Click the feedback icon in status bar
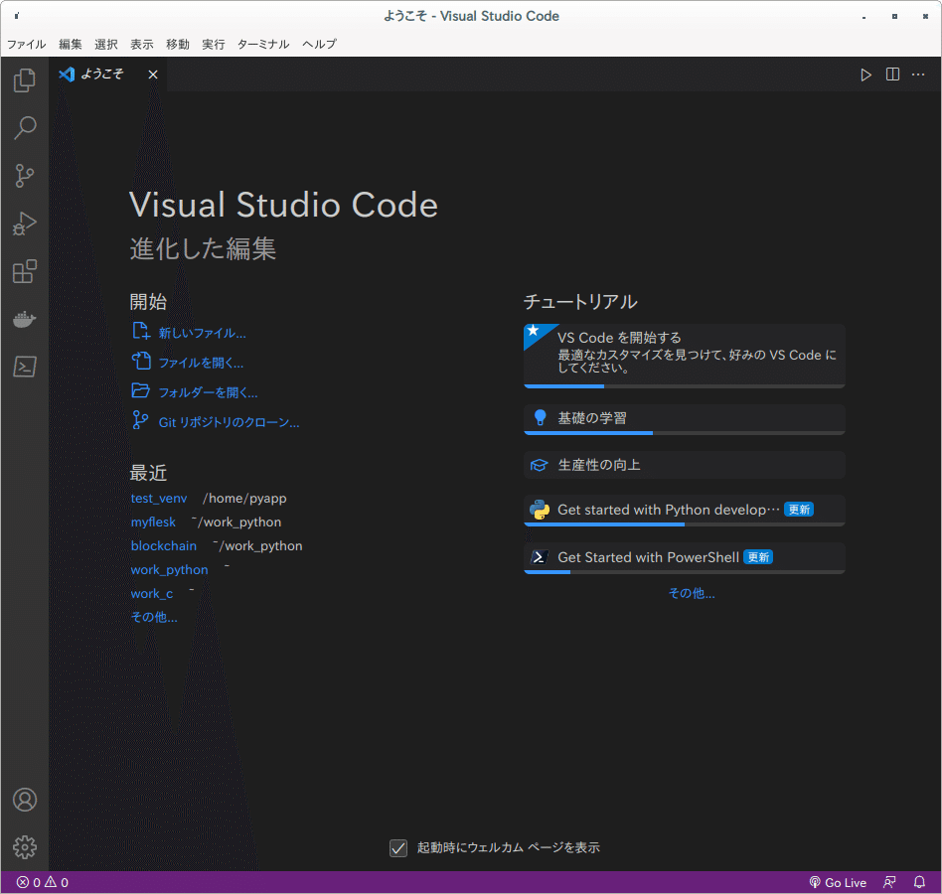Screen dimensions: 942x894 point(889,883)
